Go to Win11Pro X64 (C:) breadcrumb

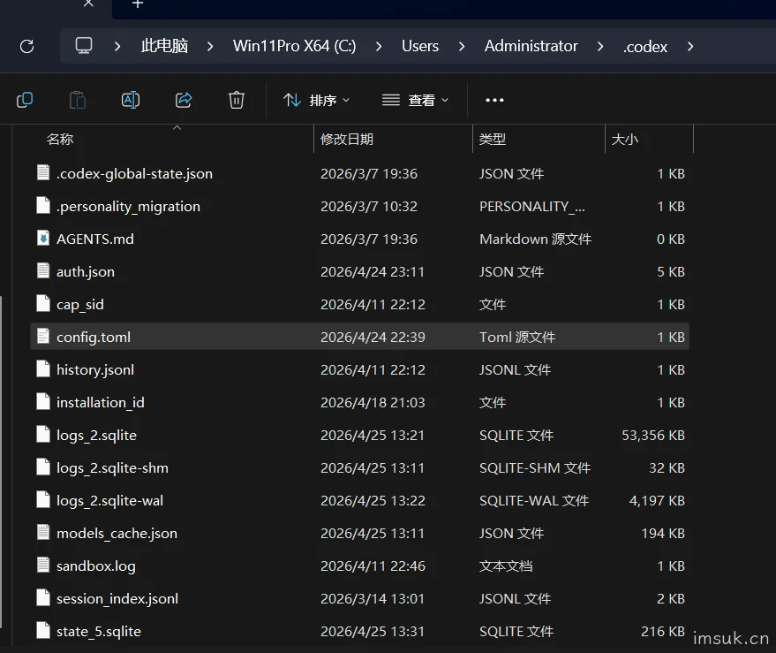pos(295,46)
